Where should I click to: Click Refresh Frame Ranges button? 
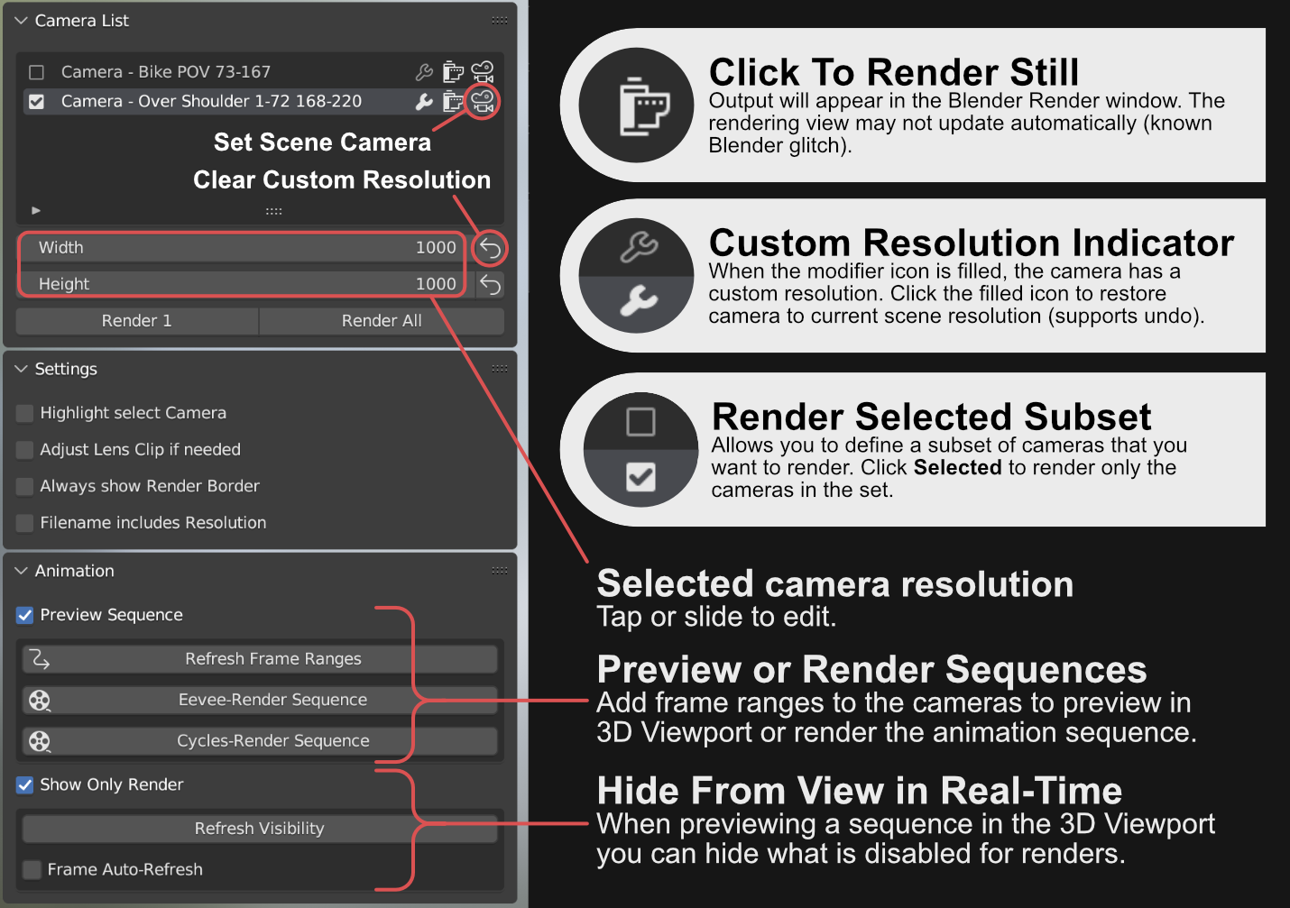coord(260,659)
